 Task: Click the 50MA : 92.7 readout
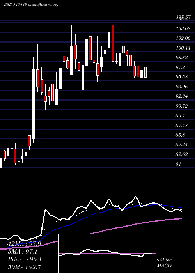(x=25, y=267)
